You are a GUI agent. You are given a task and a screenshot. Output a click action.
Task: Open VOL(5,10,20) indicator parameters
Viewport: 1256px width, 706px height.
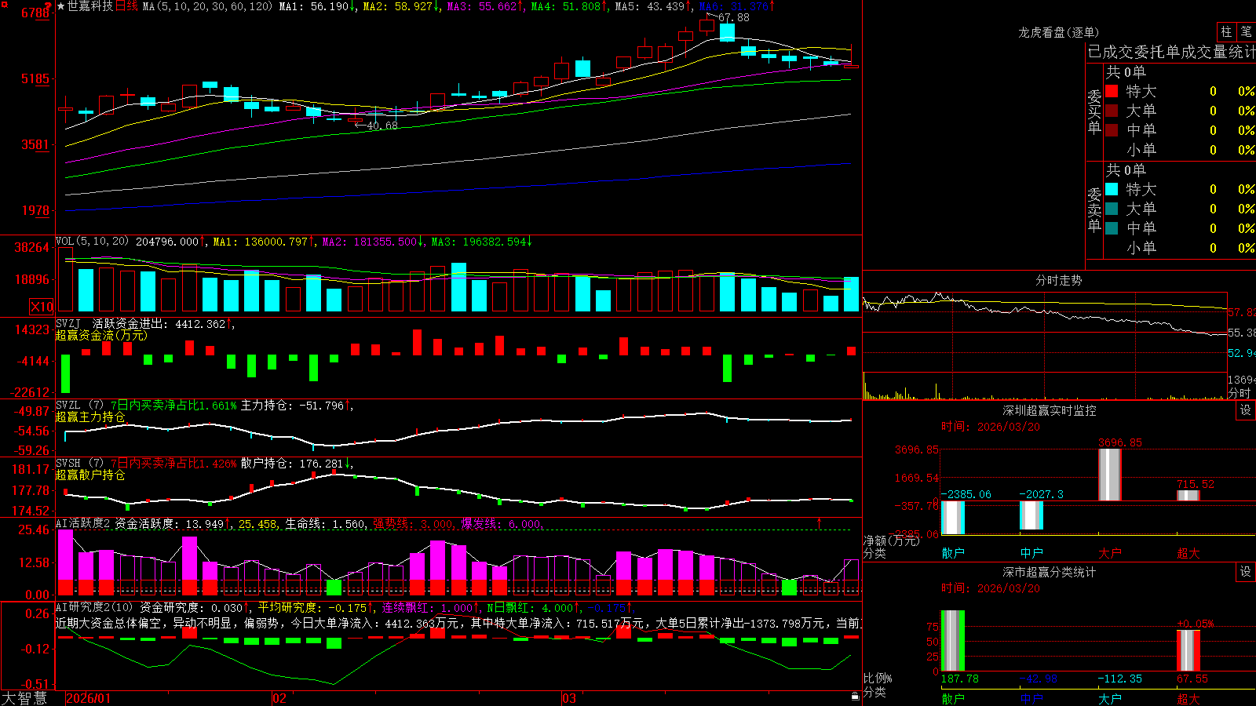92,242
